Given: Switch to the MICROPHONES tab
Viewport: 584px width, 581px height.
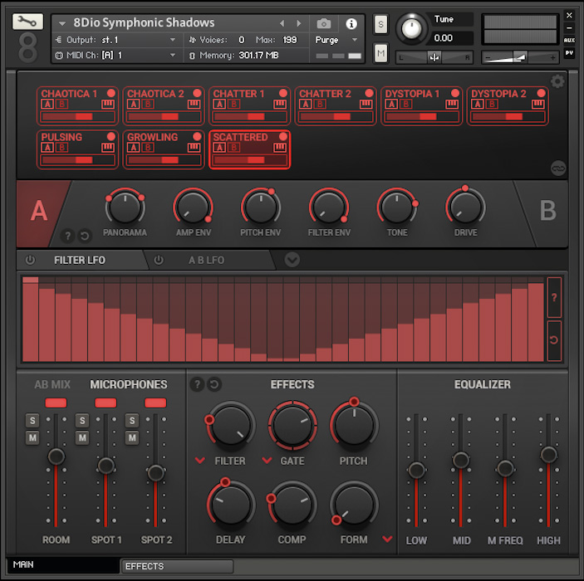Looking at the screenshot, I should (x=129, y=384).
